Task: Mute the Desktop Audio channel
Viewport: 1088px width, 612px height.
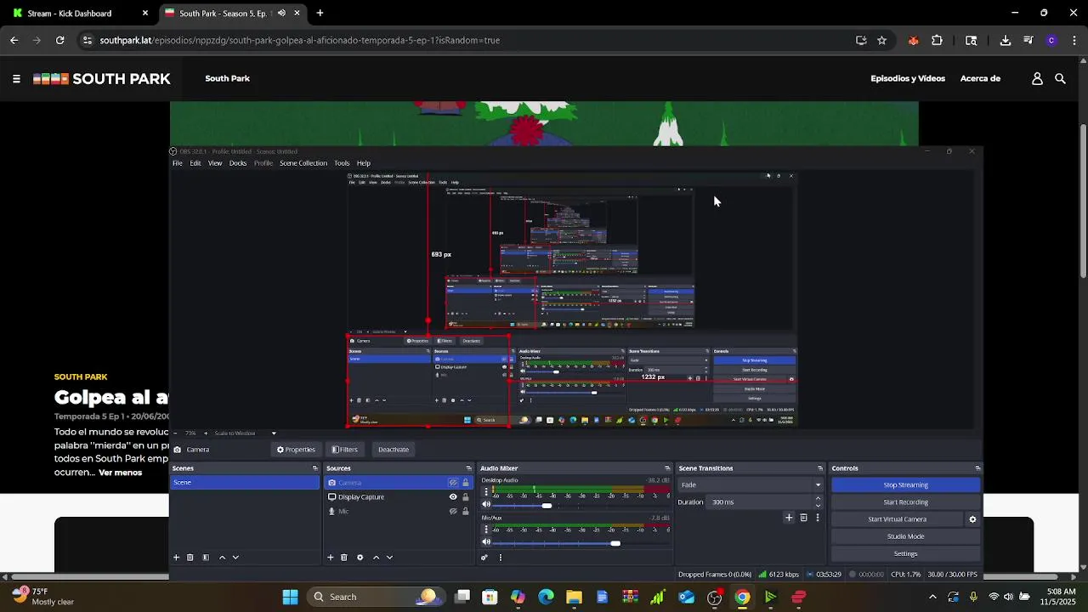Action: tap(487, 505)
